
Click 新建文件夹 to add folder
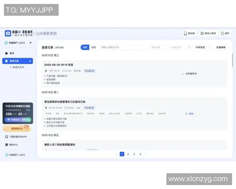pos(17,67)
